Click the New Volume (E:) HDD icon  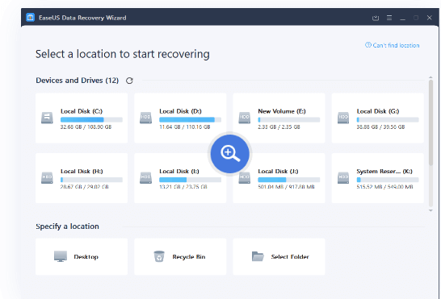click(x=245, y=118)
